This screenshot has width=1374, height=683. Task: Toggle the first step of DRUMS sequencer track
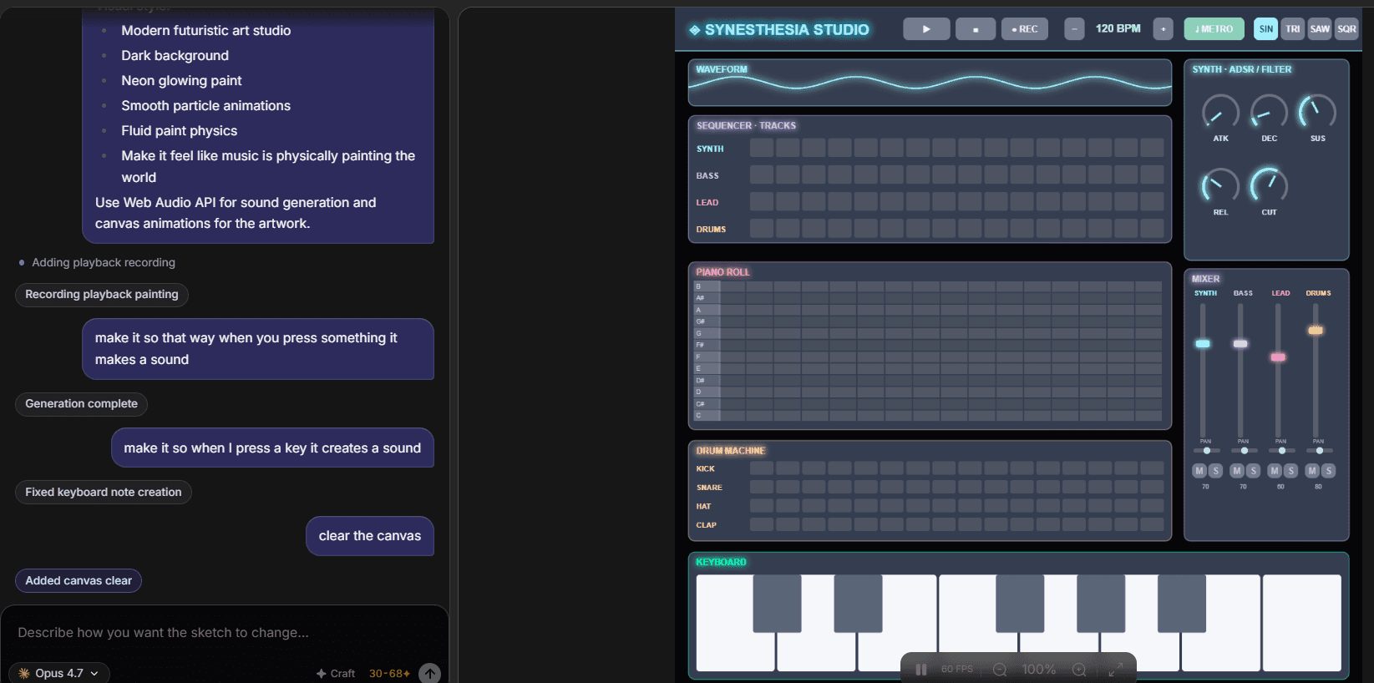click(x=762, y=228)
